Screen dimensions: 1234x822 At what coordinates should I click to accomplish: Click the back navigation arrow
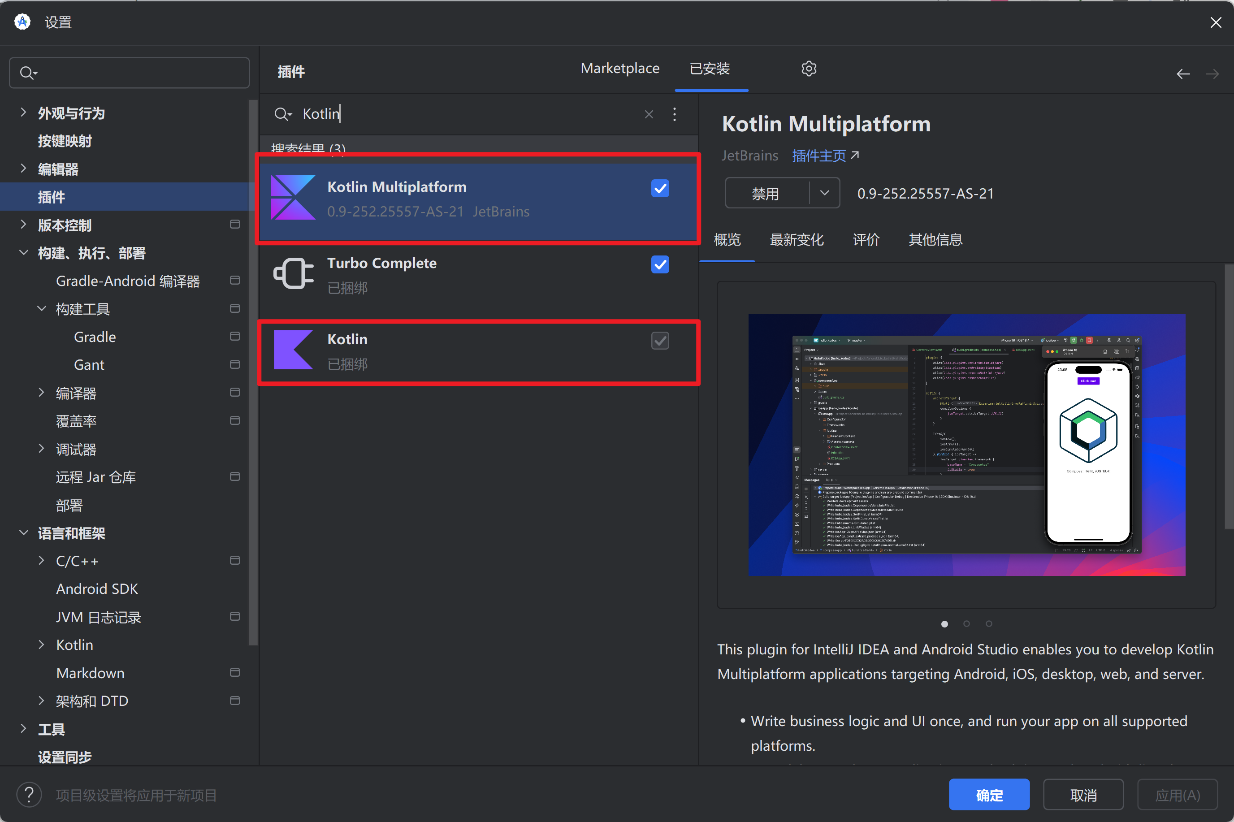[x=1182, y=74]
